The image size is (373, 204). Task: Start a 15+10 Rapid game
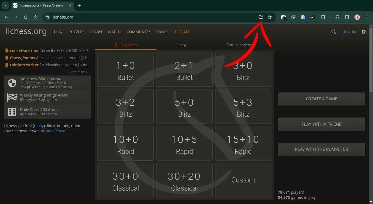coord(243,143)
